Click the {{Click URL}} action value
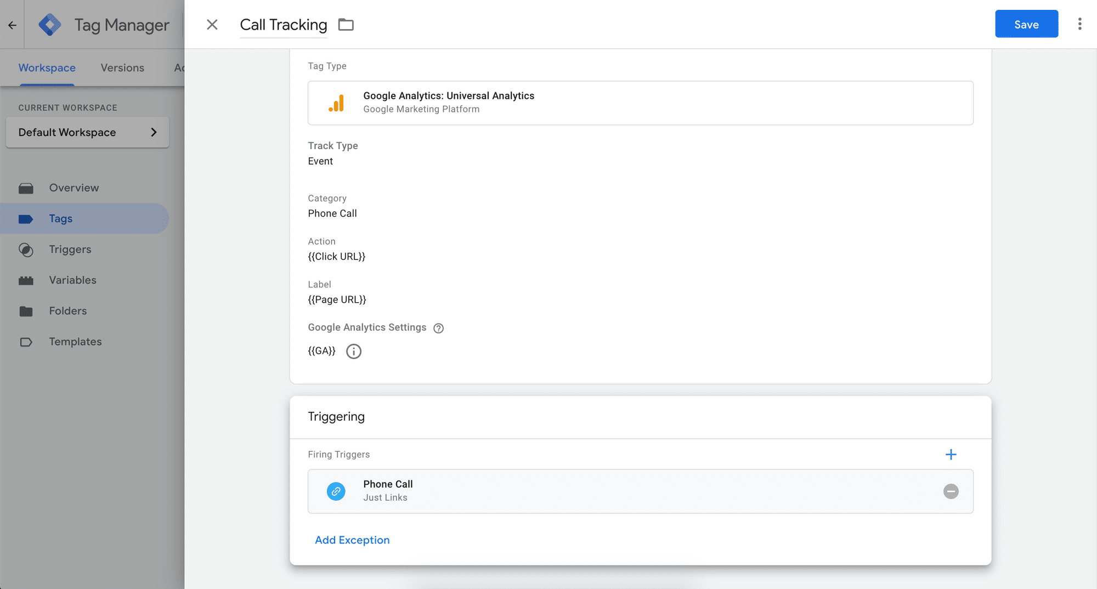 pos(337,257)
